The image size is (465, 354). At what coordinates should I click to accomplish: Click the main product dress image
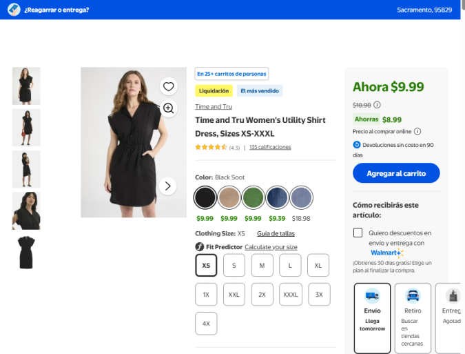tap(134, 142)
